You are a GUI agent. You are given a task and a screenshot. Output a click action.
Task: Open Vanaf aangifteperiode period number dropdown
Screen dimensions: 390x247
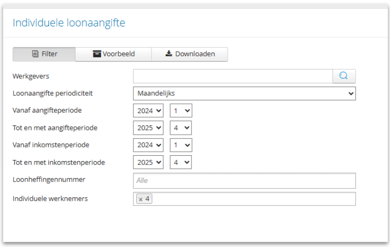(181, 111)
